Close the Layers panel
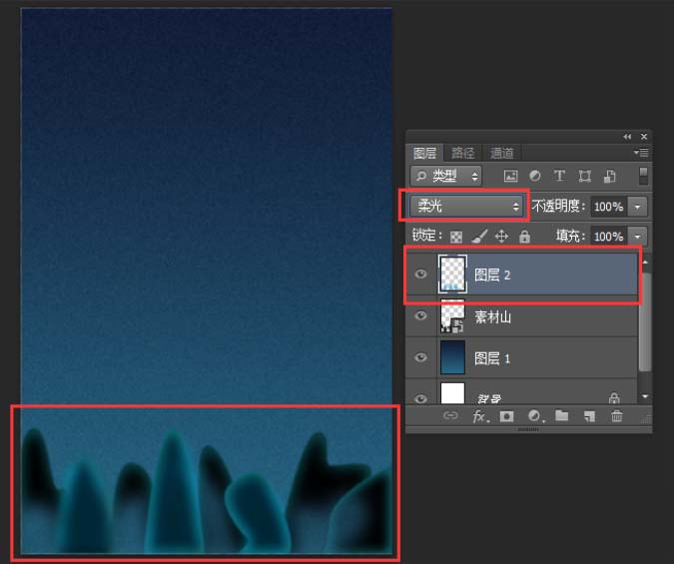This screenshot has height=564, width=674. click(x=644, y=137)
